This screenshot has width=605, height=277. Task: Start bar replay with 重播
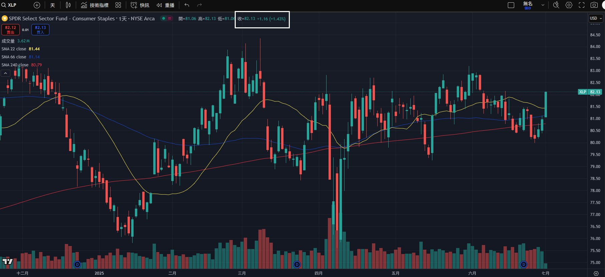point(166,5)
